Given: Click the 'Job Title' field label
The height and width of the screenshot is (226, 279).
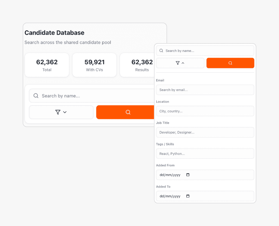Looking at the screenshot, I should (x=163, y=123).
